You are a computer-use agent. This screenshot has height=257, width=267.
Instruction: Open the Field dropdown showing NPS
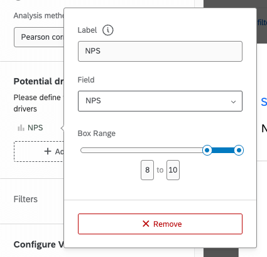click(x=160, y=101)
